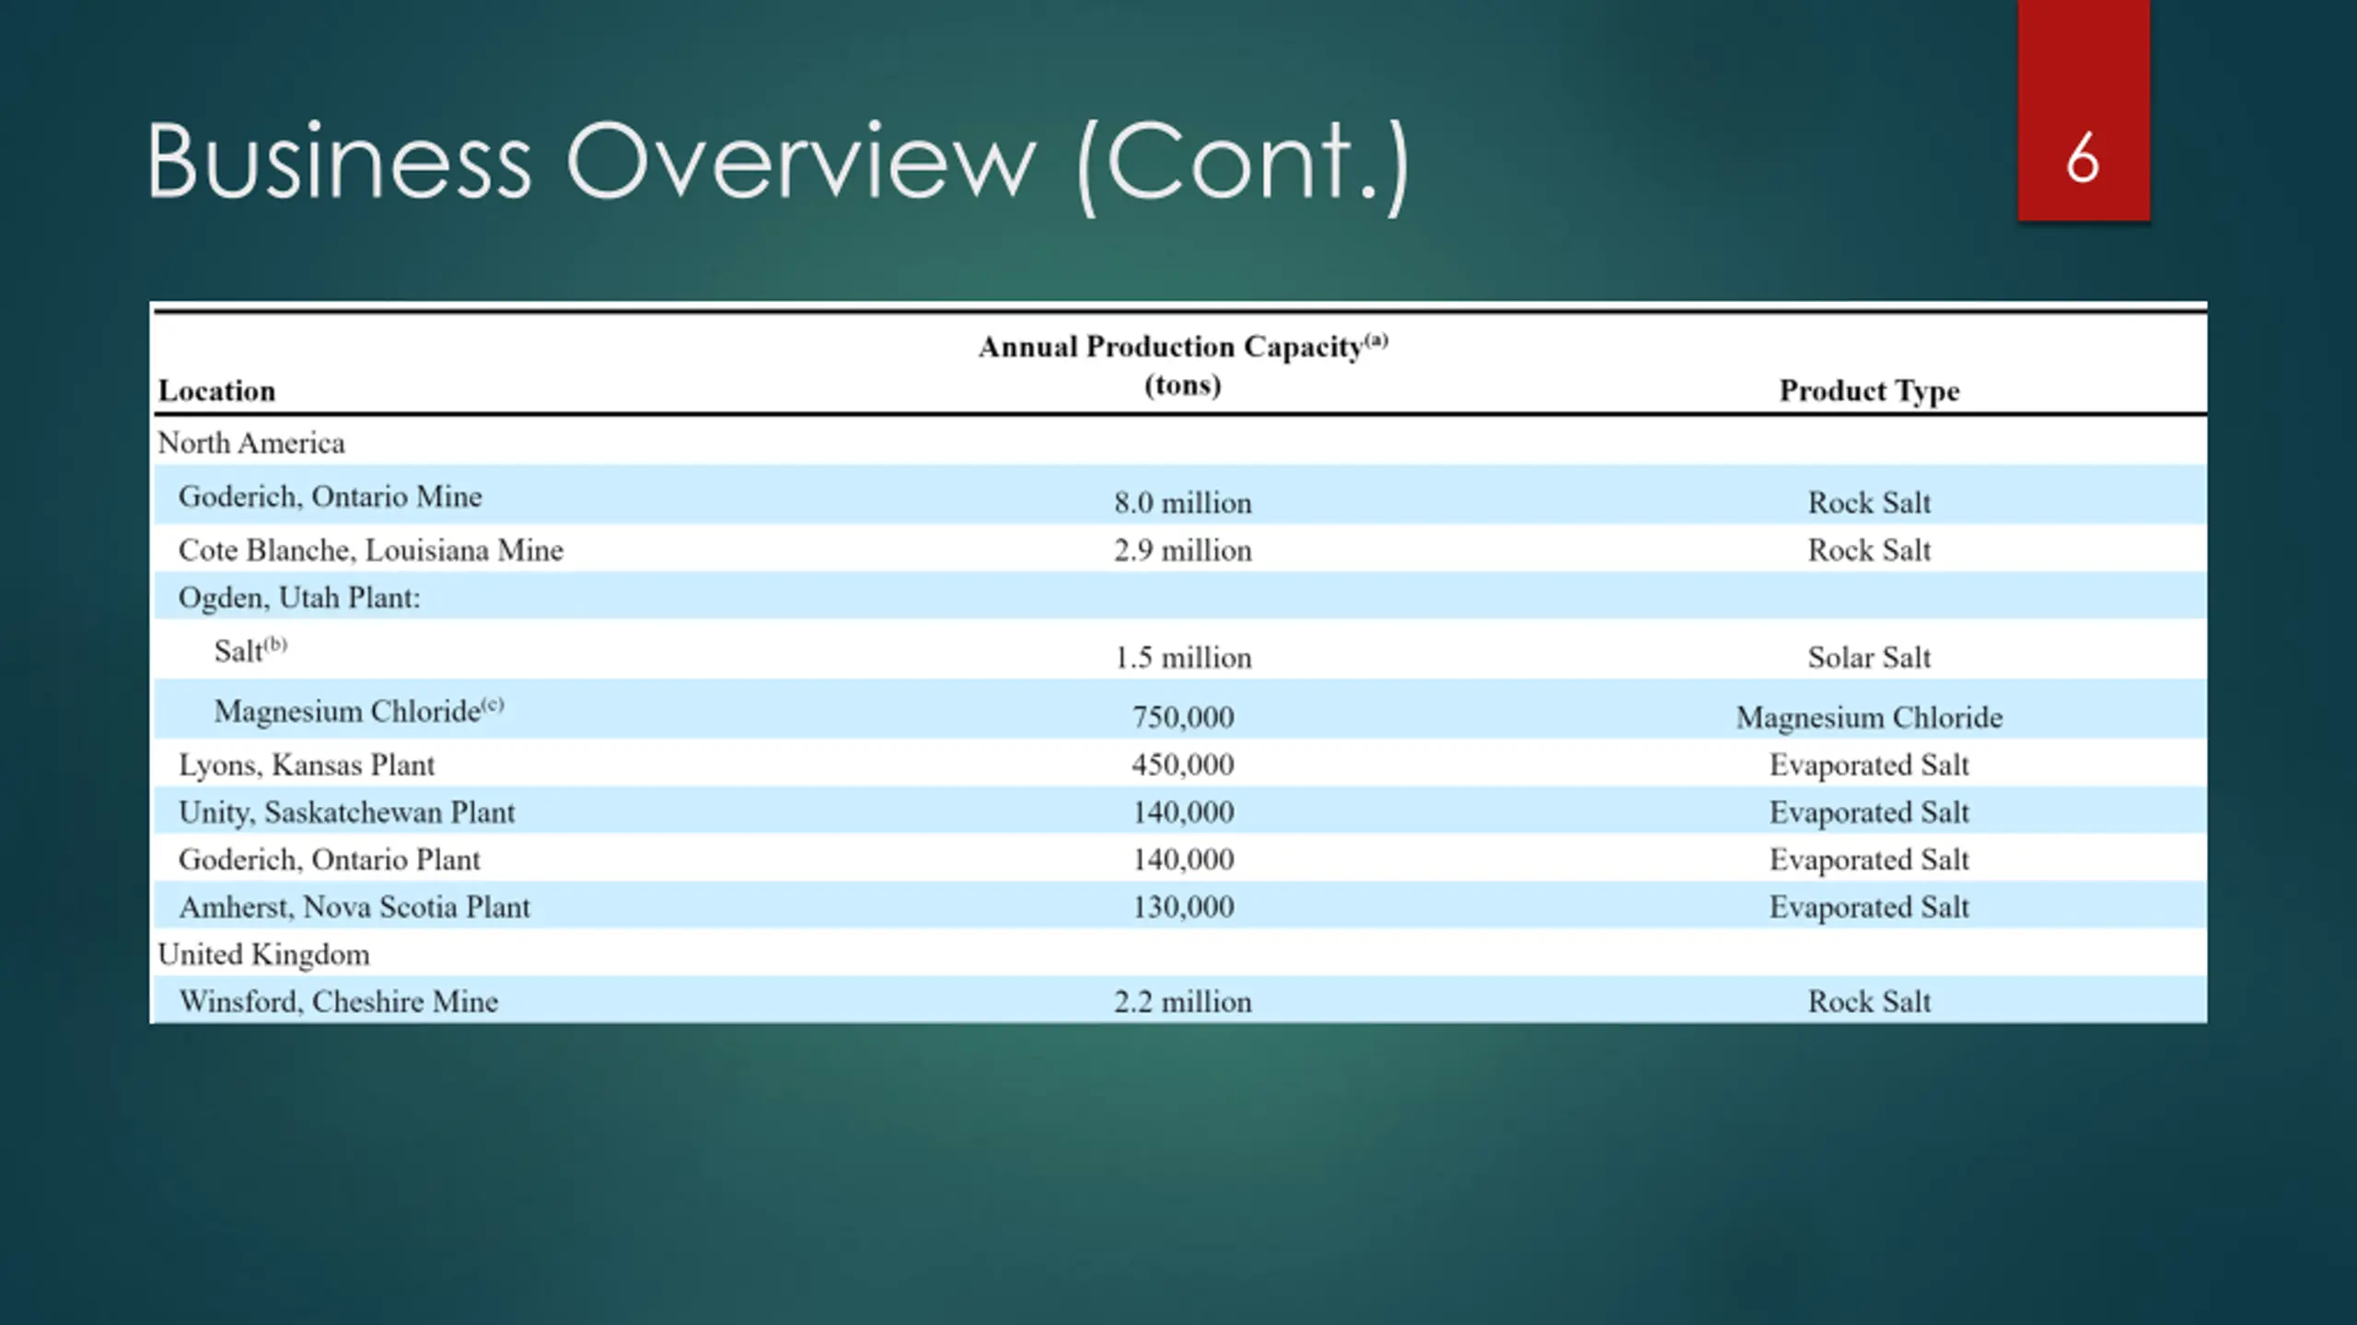Screen dimensions: 2357x1325
Task: Click 'Rock Salt' in Cote Blanche row
Action: (1869, 550)
